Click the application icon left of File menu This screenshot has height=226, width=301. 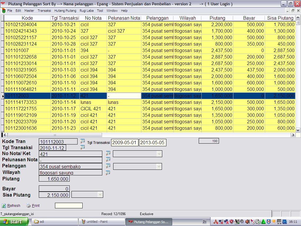pyautogui.click(x=4, y=11)
